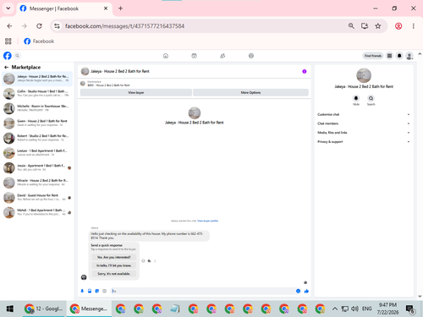Open Jessie - Apartment 1 Bed 1 Bath conversation
The width and height of the screenshot is (423, 317).
point(37,167)
